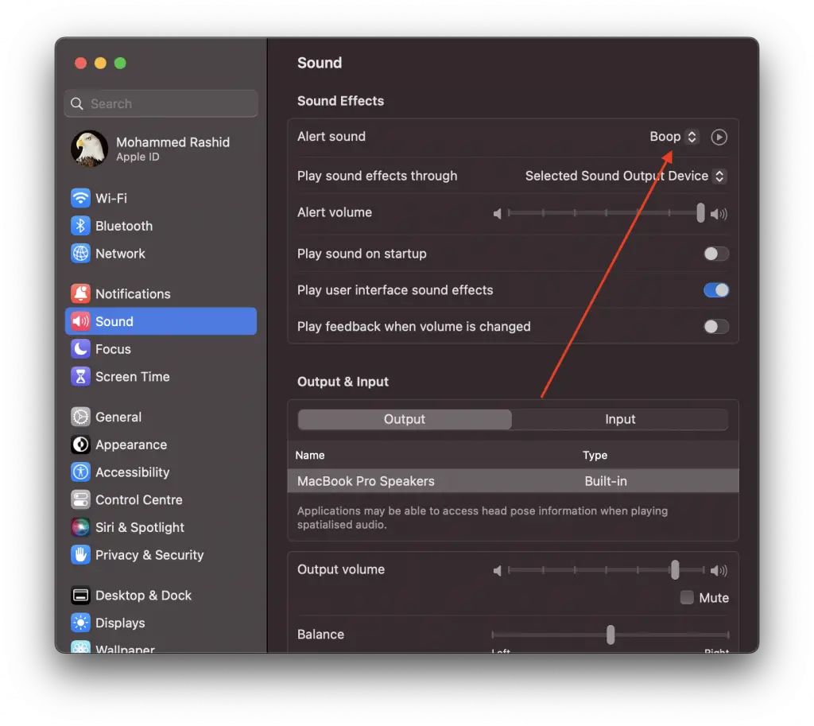814x726 pixels.
Task: Tick the Mute checkbox
Action: (687, 598)
